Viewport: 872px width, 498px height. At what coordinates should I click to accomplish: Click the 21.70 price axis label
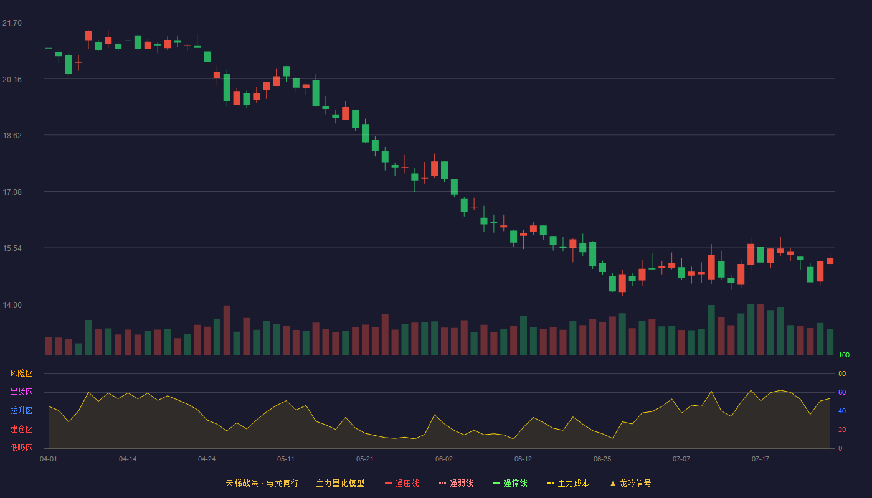(12, 23)
